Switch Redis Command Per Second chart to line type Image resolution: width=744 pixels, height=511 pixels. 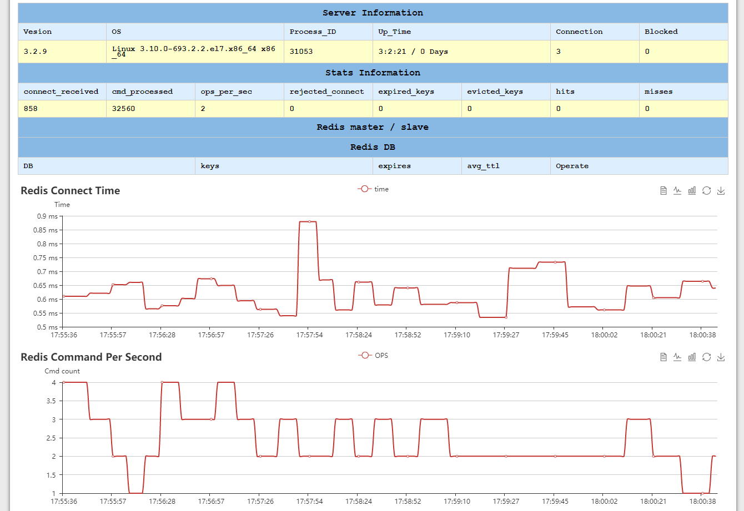click(x=677, y=357)
